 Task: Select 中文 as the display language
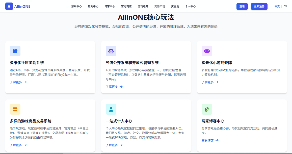[x=277, y=6]
